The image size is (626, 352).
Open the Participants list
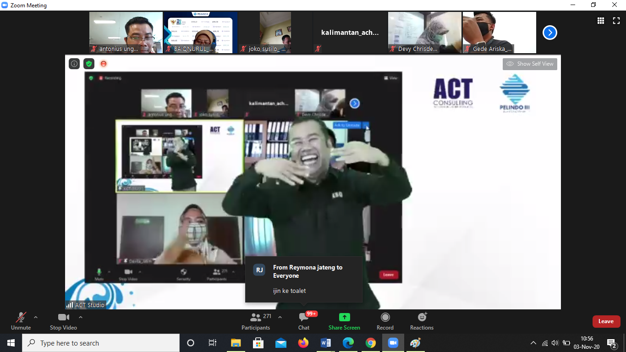coord(256,321)
